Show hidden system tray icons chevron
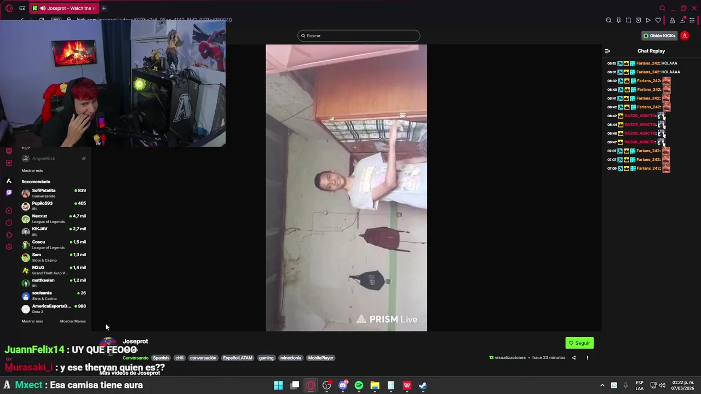Viewport: 701px width, 394px height. pos(602,385)
